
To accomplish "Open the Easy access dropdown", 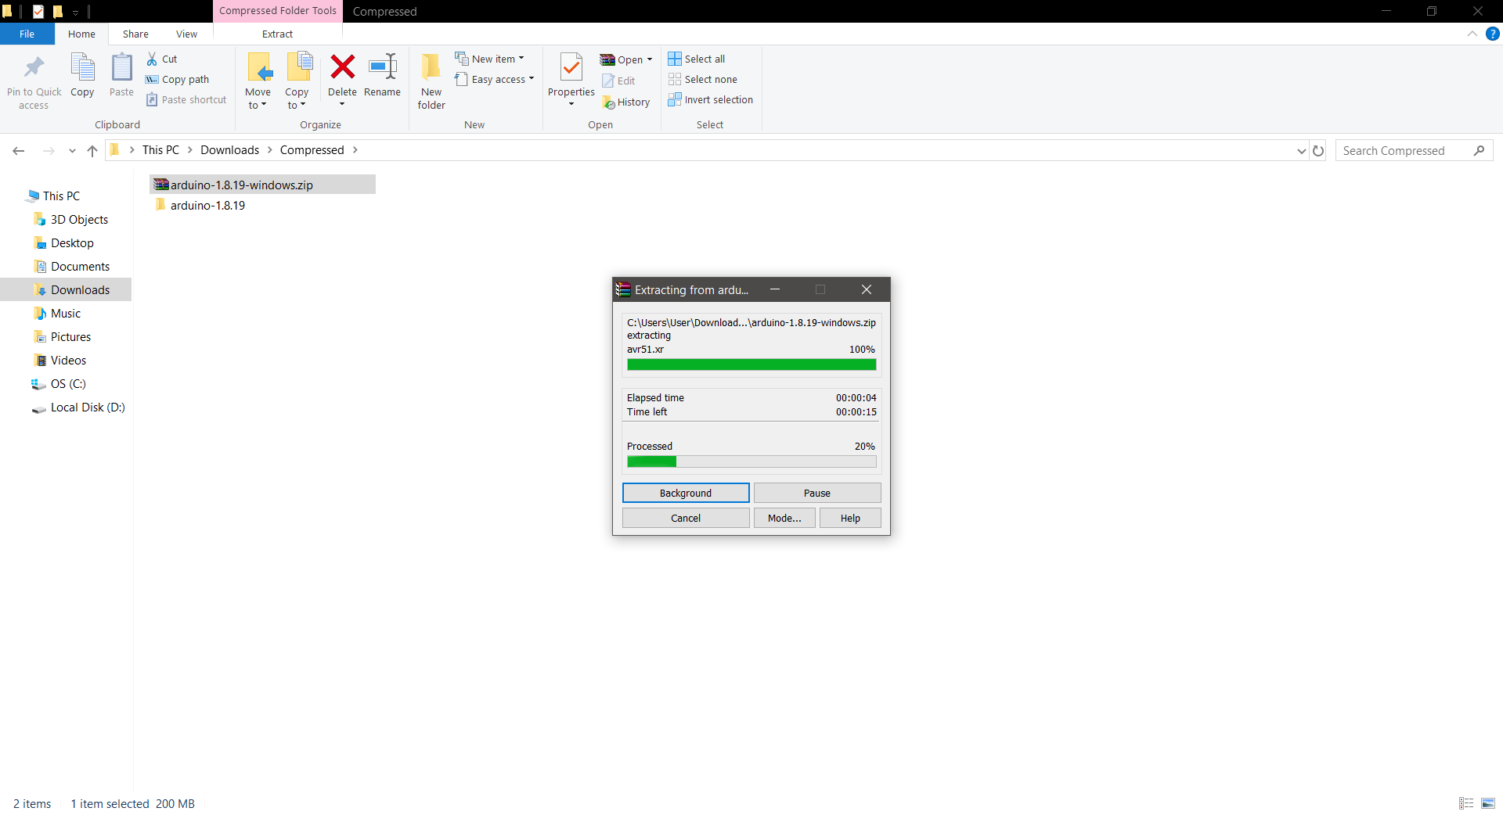I will click(495, 79).
